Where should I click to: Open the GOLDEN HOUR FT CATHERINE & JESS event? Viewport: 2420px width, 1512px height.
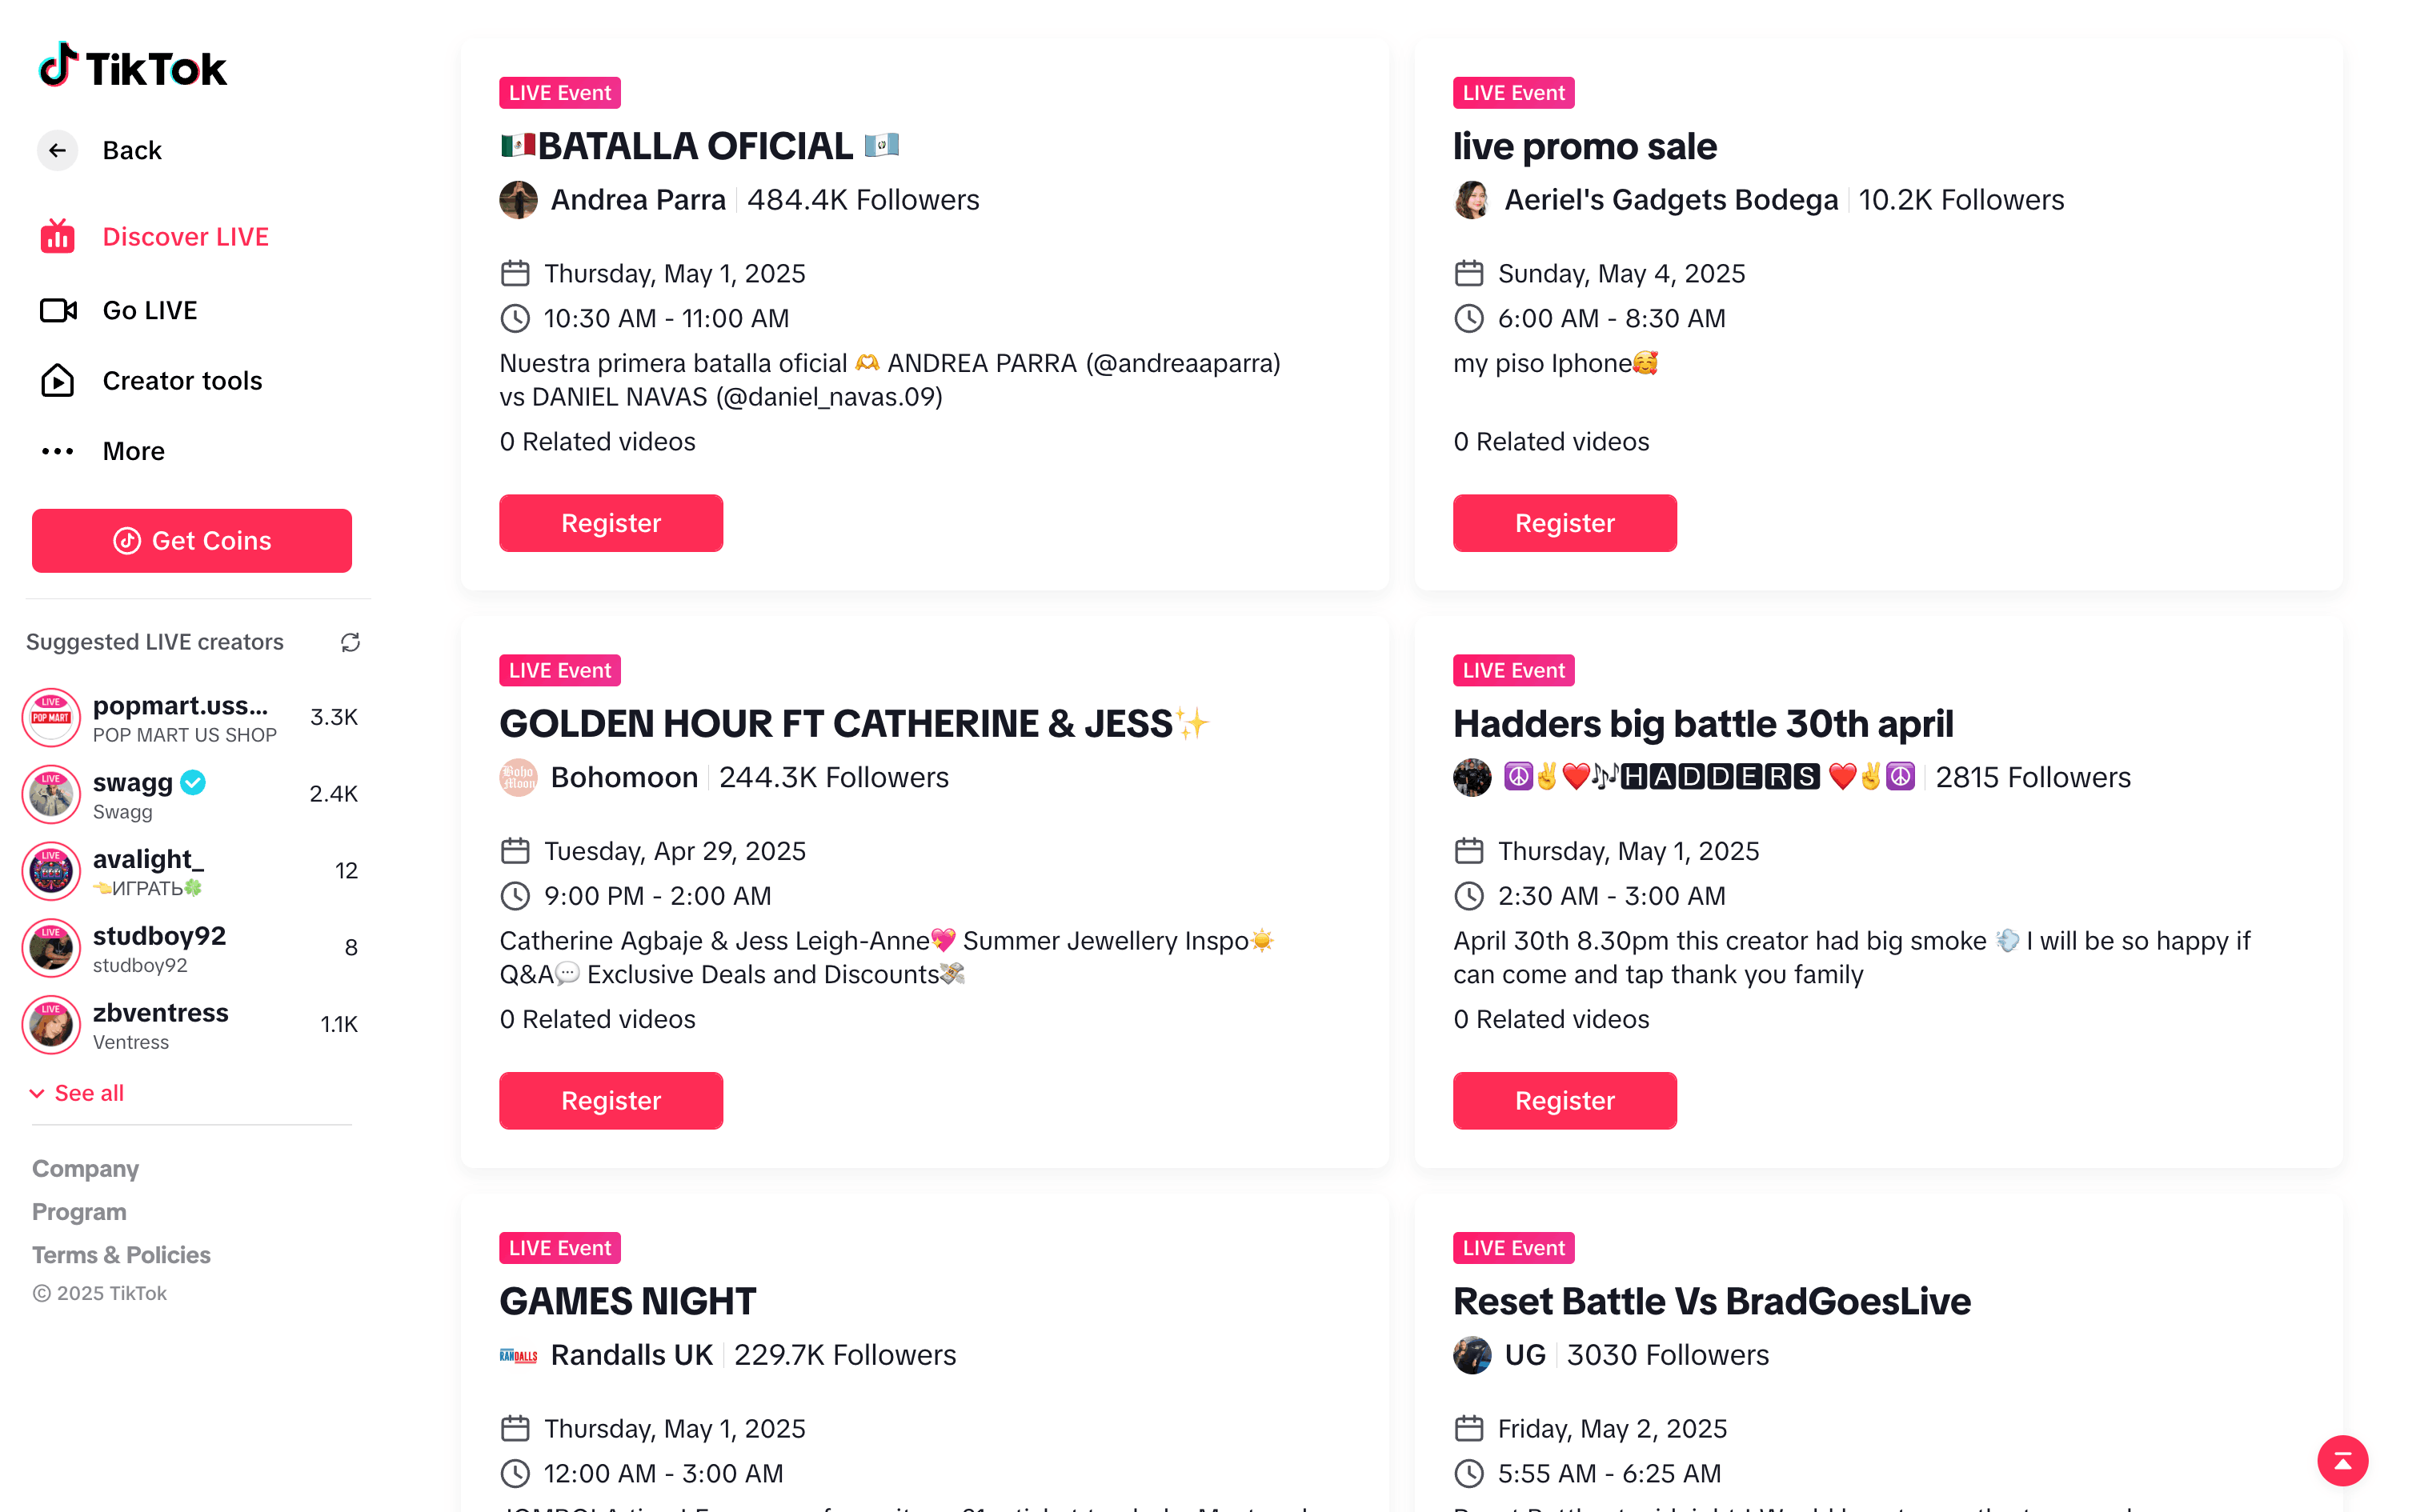(x=835, y=724)
